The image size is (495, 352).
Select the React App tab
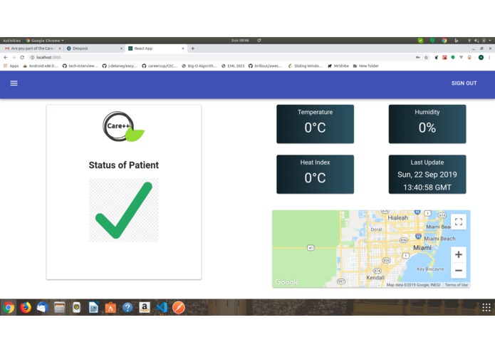(155, 48)
